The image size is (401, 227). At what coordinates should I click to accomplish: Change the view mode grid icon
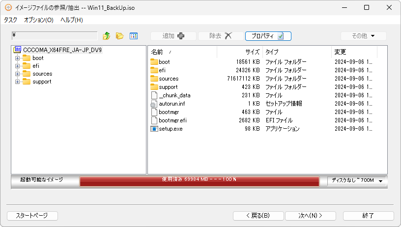(134, 36)
